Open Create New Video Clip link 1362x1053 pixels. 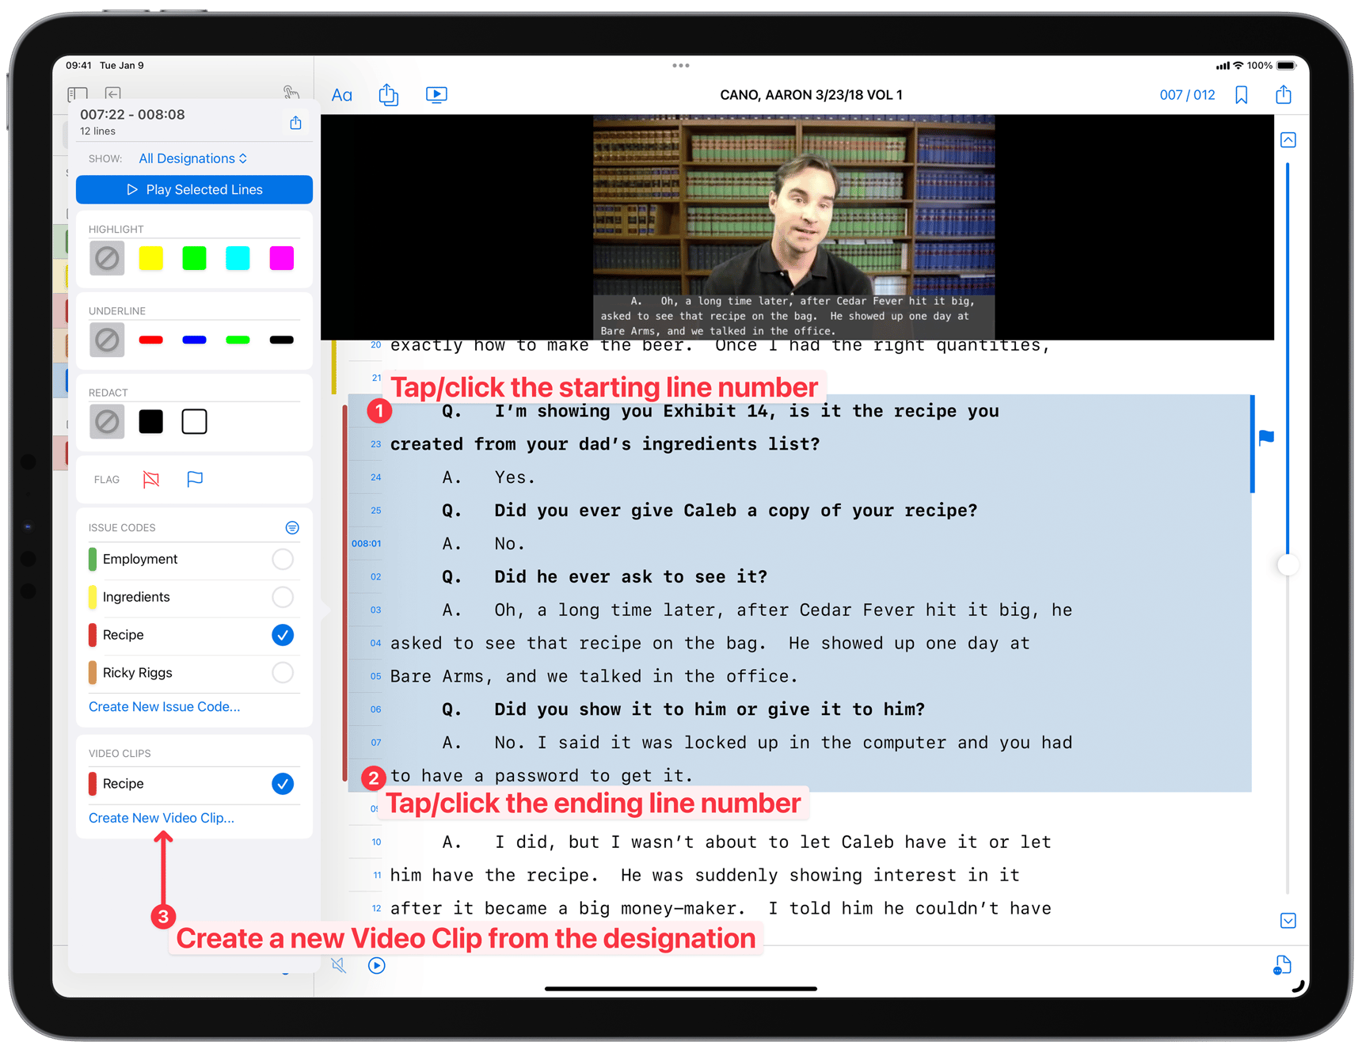click(161, 817)
